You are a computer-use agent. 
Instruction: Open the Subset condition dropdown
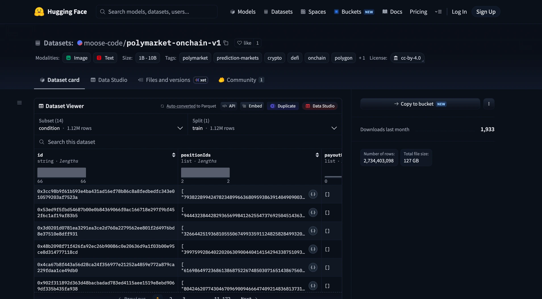tap(111, 124)
